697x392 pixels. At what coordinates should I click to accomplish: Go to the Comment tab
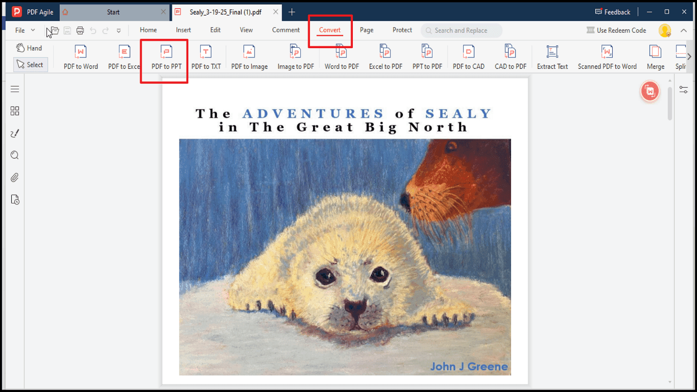click(x=286, y=30)
